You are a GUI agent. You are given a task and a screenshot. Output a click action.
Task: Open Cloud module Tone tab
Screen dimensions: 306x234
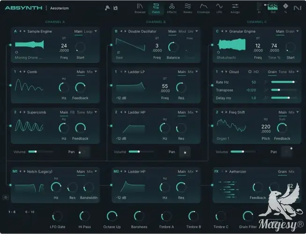tap(283, 72)
